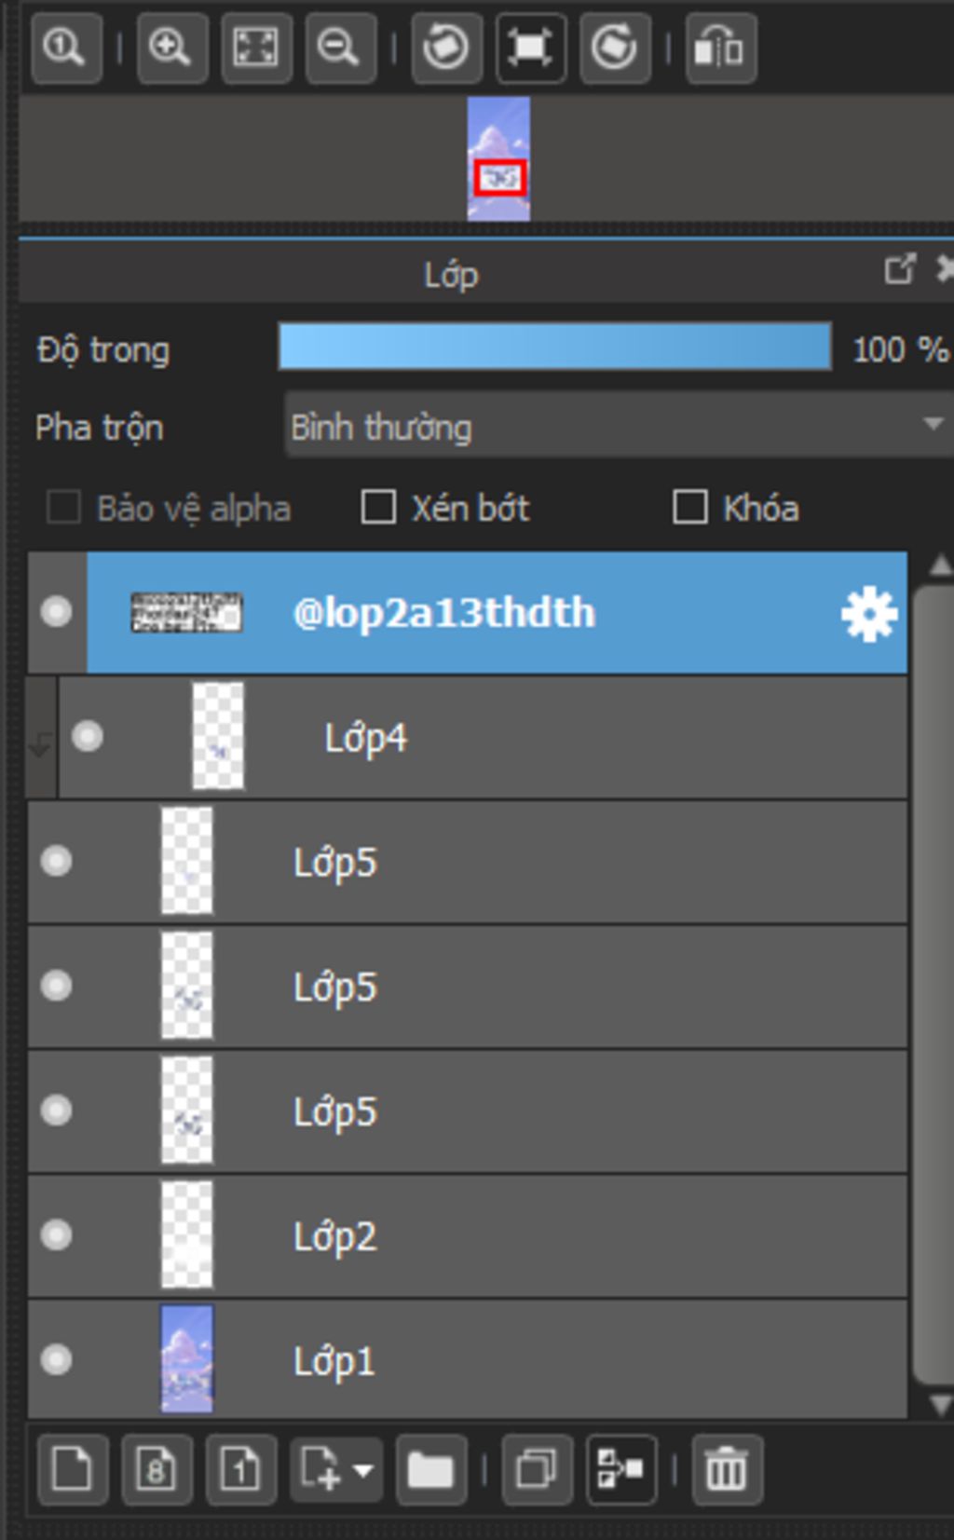Hide the Lớp1 layer
The width and height of the screenshot is (954, 1540).
pos(57,1359)
